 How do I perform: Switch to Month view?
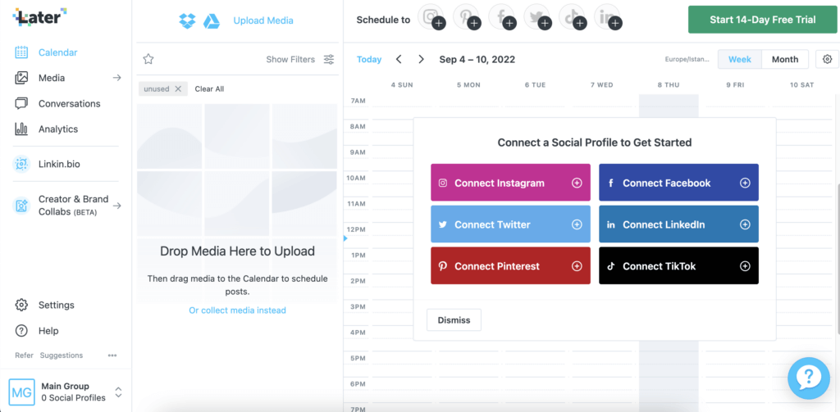coord(785,60)
